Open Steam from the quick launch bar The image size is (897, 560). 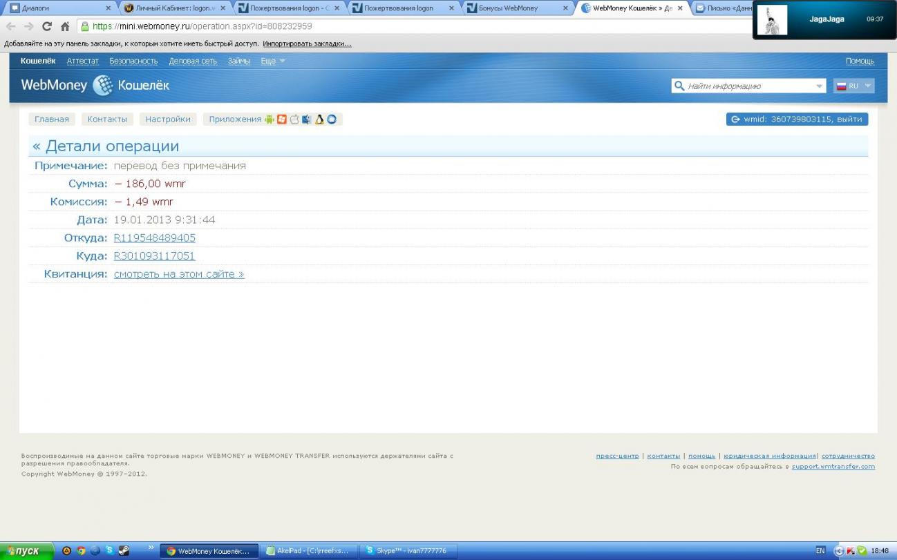[124, 551]
